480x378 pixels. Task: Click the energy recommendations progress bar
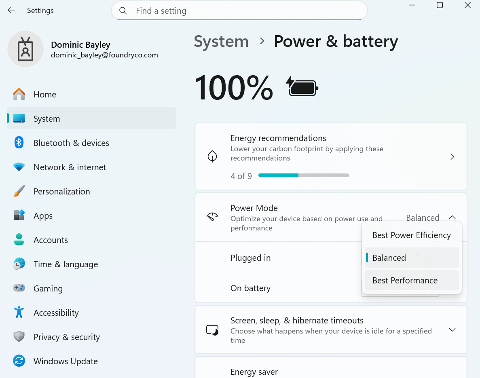tap(304, 175)
